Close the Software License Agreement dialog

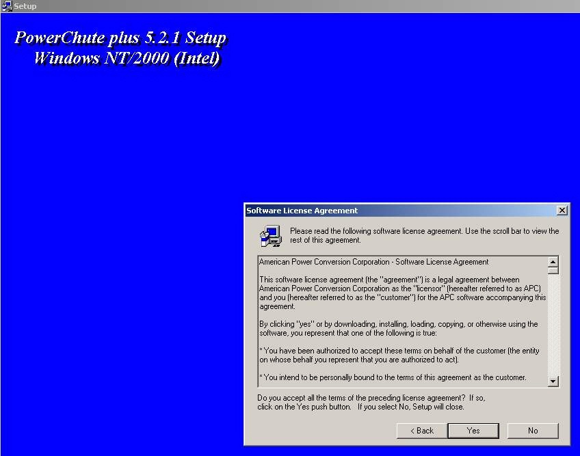pyautogui.click(x=562, y=211)
